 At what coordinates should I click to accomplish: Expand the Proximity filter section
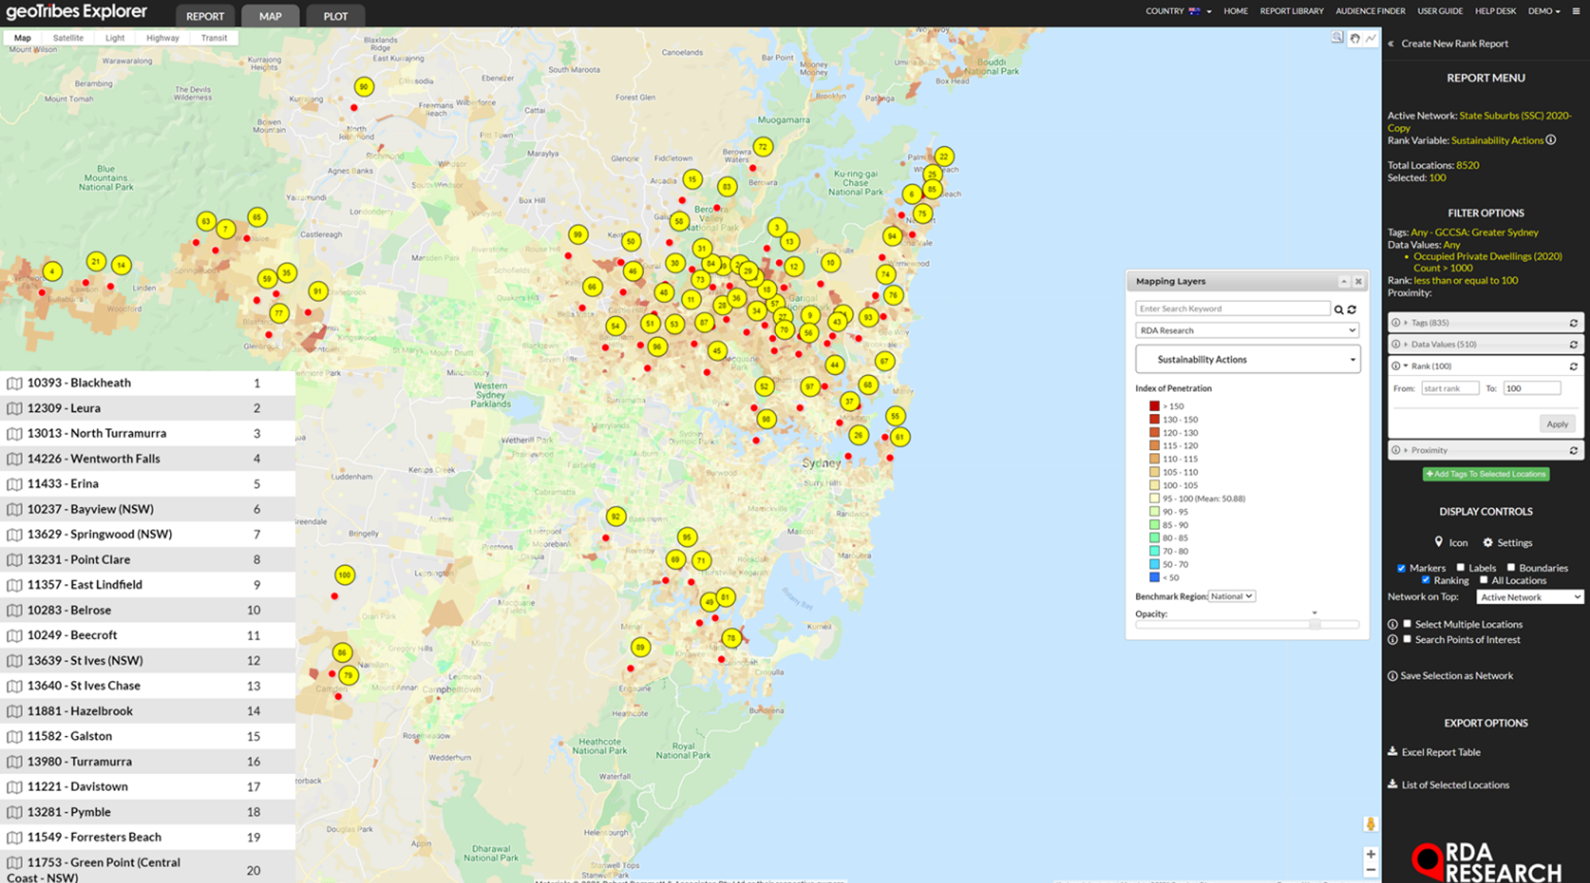[x=1429, y=451]
